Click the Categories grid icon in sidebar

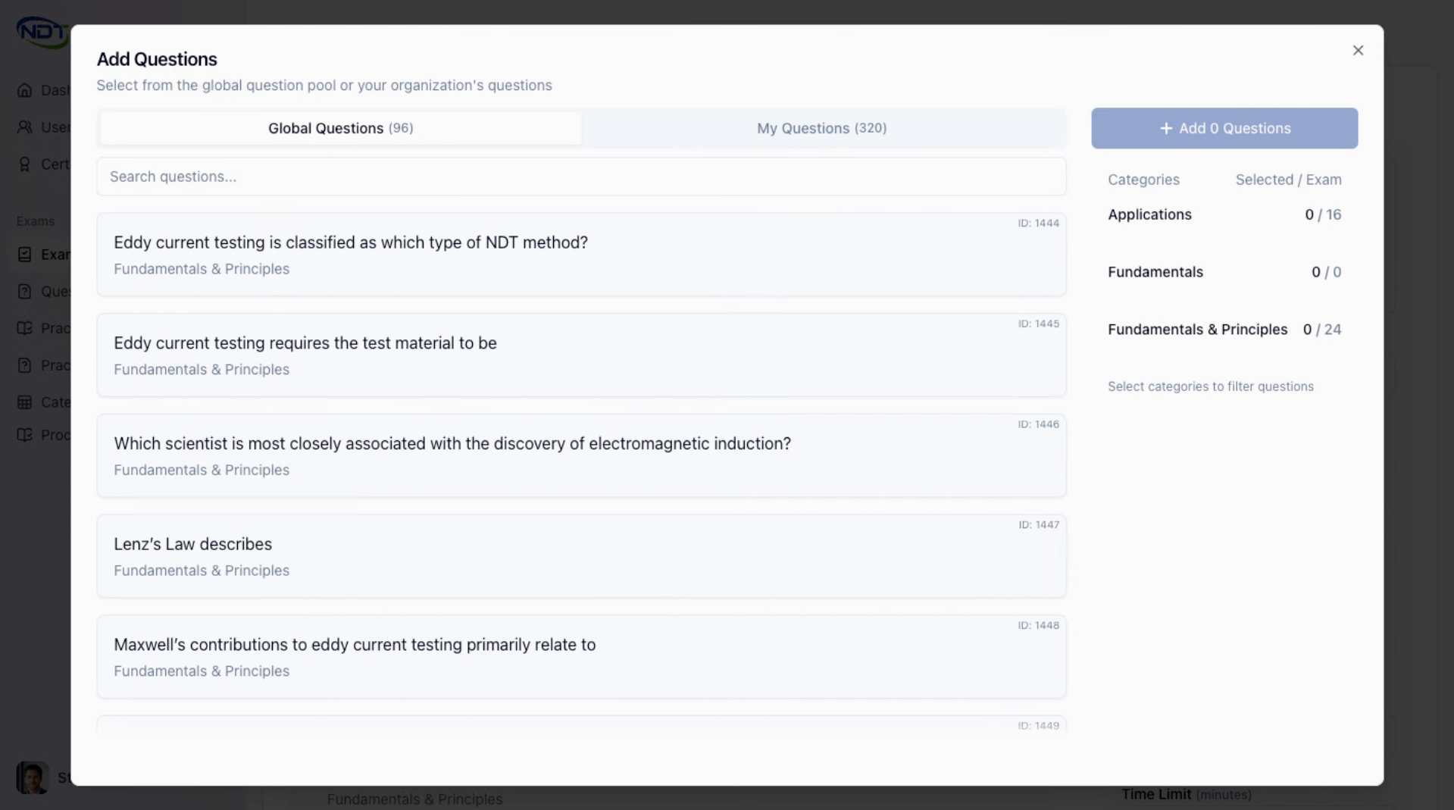click(x=25, y=402)
